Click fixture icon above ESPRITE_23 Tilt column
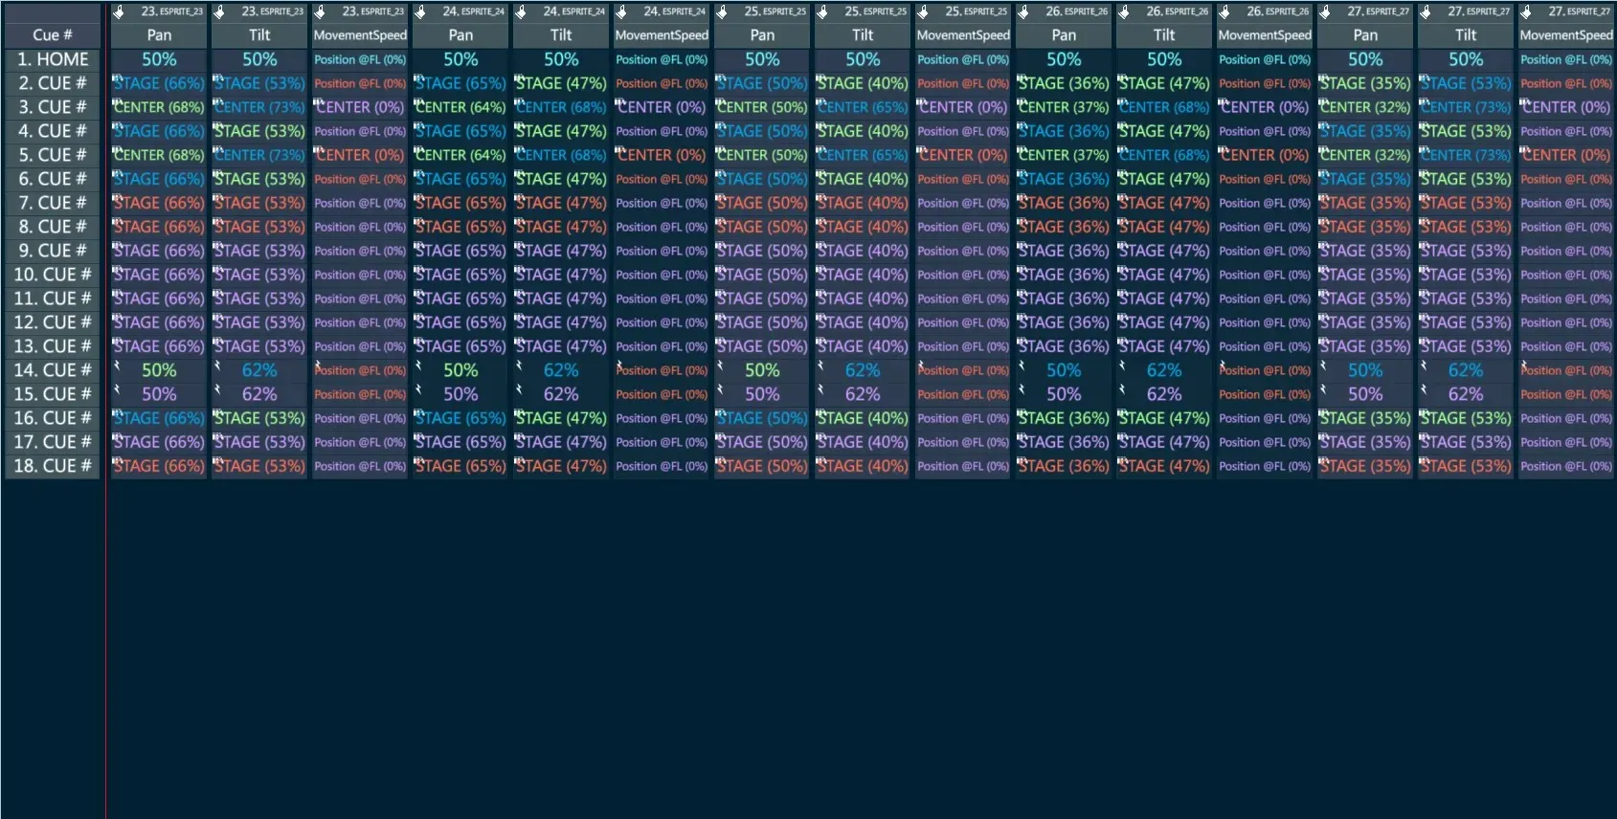 [x=219, y=12]
